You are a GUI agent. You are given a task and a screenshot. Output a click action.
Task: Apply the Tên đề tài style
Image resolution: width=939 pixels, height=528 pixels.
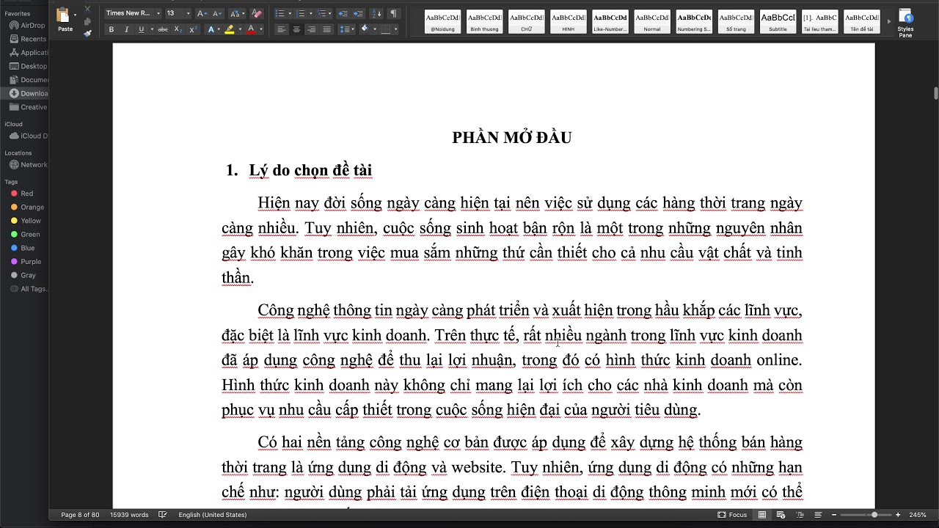(862, 21)
